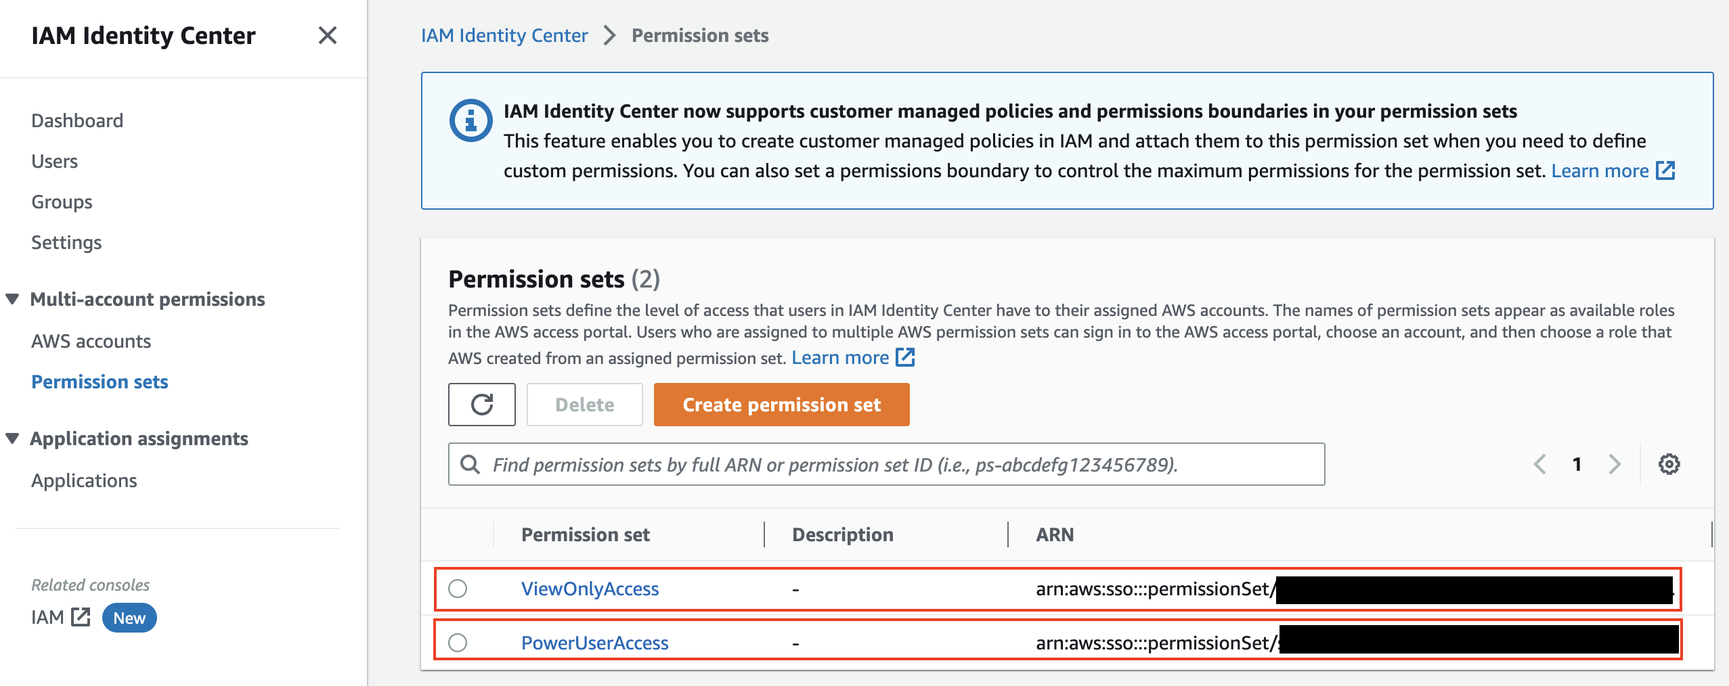Click the PowerUserAccess ARN text
The height and width of the screenshot is (686, 1729).
[1157, 643]
